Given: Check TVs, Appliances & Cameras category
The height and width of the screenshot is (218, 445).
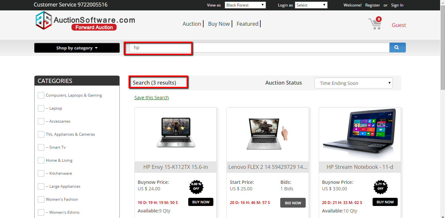Looking at the screenshot, I should (x=41, y=134).
